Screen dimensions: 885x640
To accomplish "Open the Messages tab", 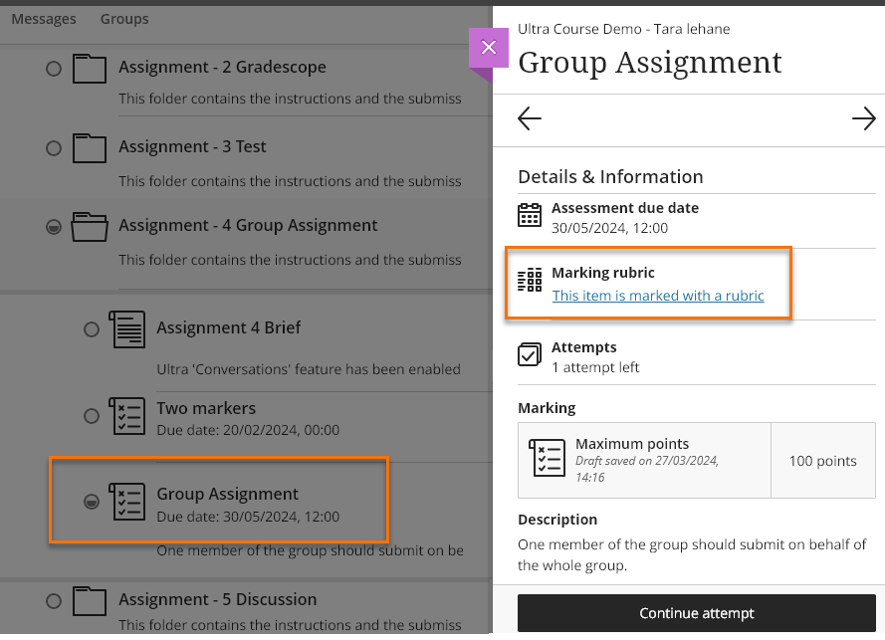I will point(44,19).
